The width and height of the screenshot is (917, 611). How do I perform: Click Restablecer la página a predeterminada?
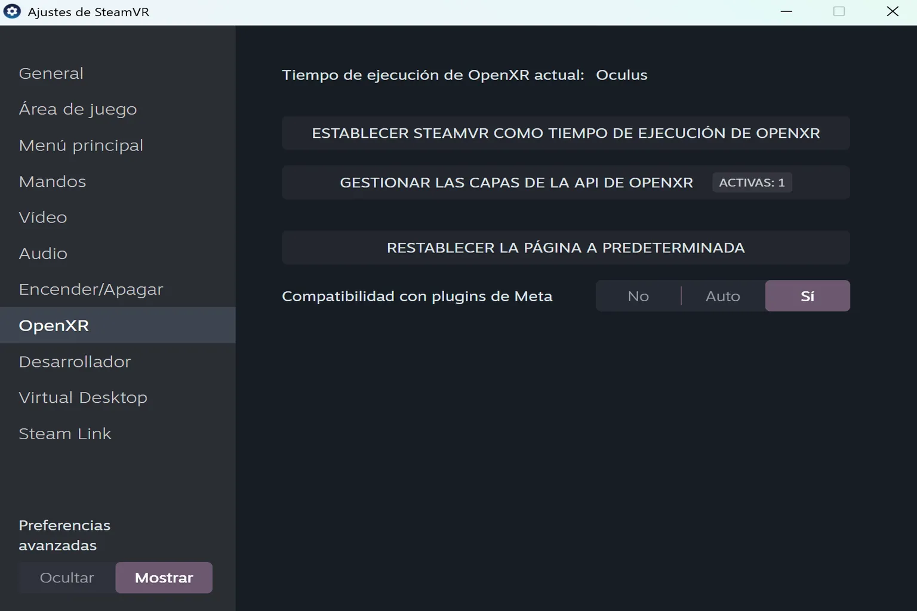566,248
